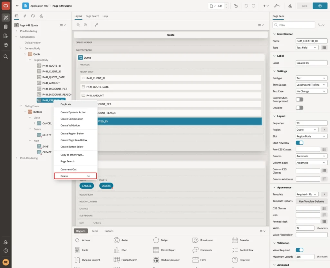Select P441_QUOTE_DATE in the tree
This screenshot has width=330, height=268.
pos(53,77)
